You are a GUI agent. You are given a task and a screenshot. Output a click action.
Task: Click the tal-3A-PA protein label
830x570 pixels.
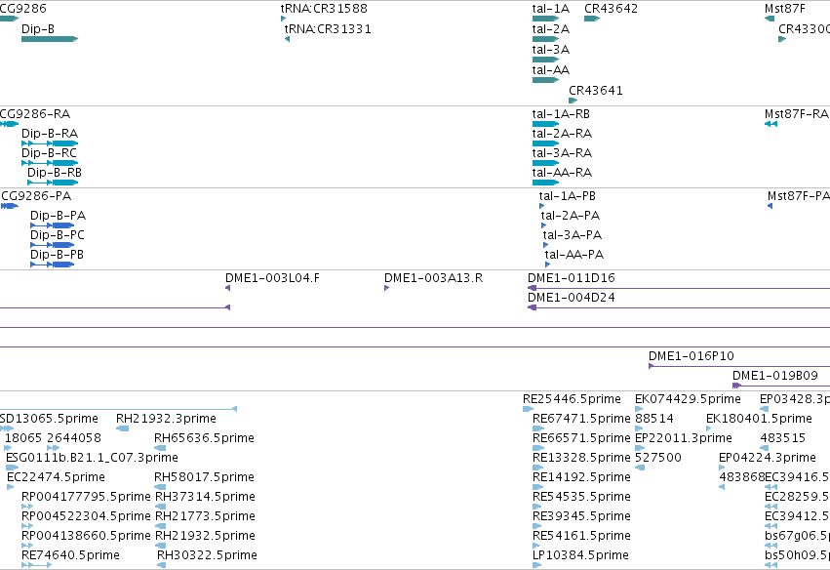click(573, 235)
